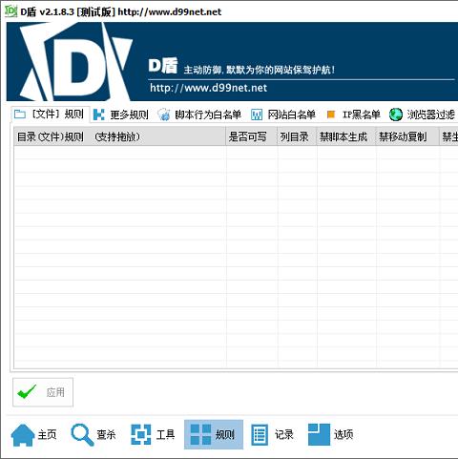Click the 更多规则 tab icon
Screen dimensions: 458x459
tap(99, 115)
